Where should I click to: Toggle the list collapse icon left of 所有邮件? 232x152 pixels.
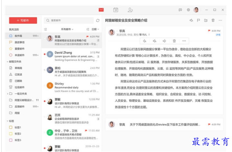(45, 29)
